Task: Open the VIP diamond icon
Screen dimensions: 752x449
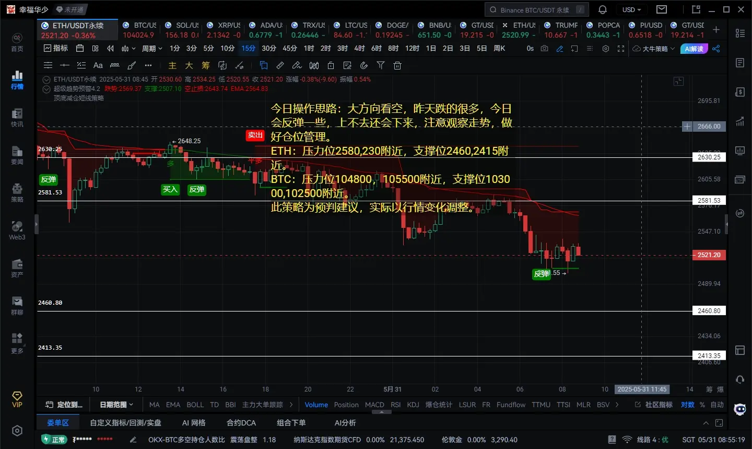Action: pos(17,399)
